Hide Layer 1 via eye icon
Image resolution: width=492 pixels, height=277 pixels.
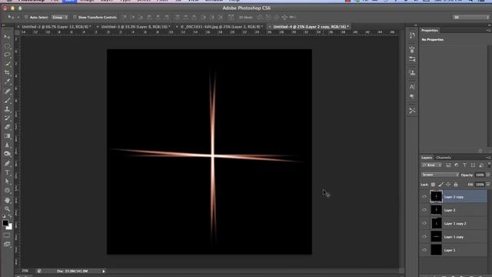click(x=424, y=250)
